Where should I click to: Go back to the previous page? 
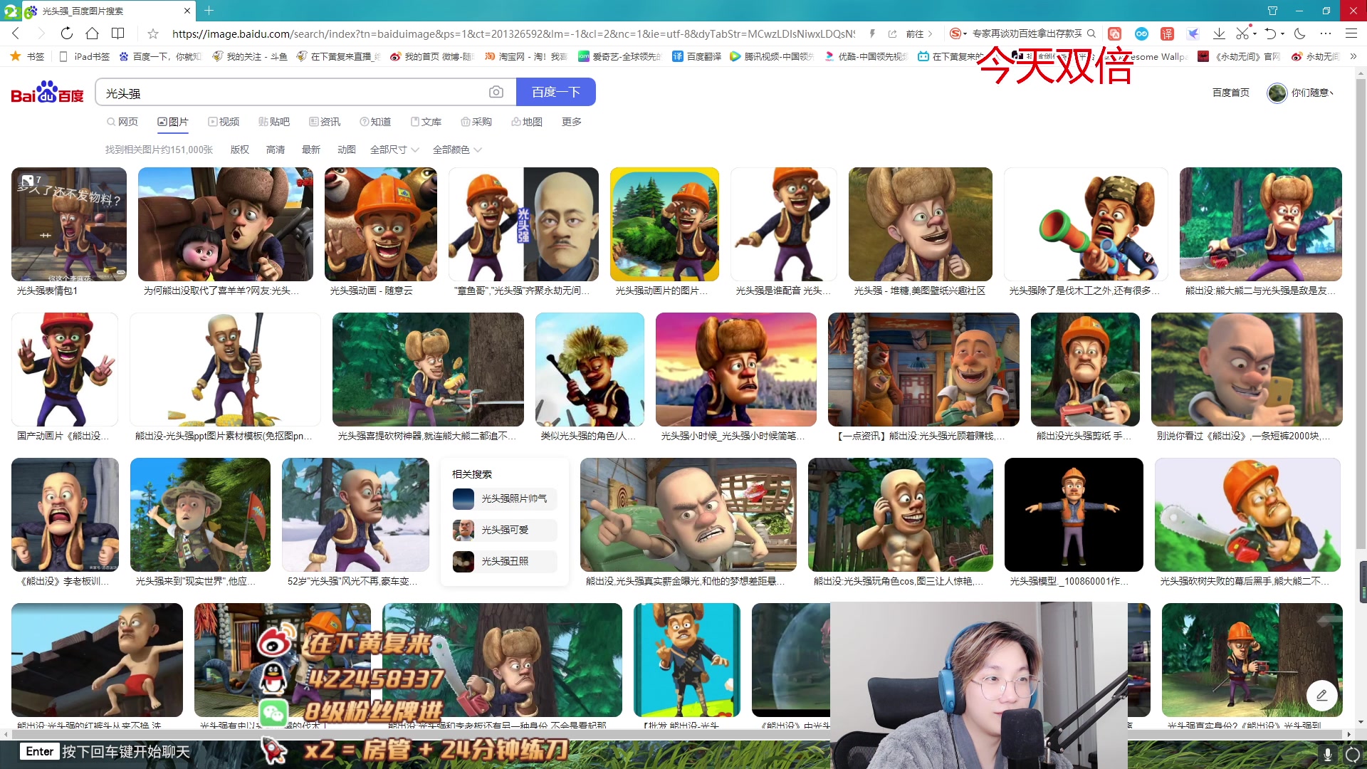point(16,33)
